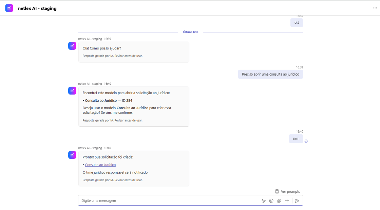Click the 'sim' sent message bubble
Screen dimensions: 380x210
point(296,139)
